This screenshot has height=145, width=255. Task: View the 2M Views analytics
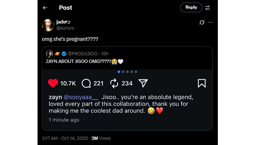[101, 138]
